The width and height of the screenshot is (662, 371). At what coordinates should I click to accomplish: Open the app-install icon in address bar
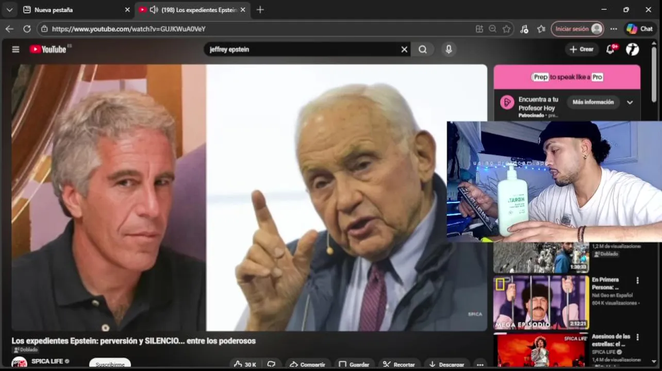tap(479, 29)
